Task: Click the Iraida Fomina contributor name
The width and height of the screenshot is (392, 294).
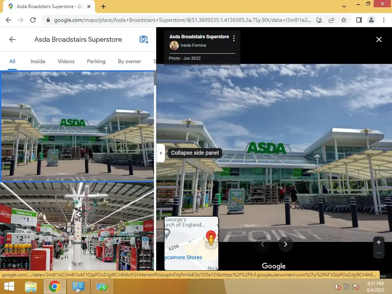Action: (x=193, y=45)
